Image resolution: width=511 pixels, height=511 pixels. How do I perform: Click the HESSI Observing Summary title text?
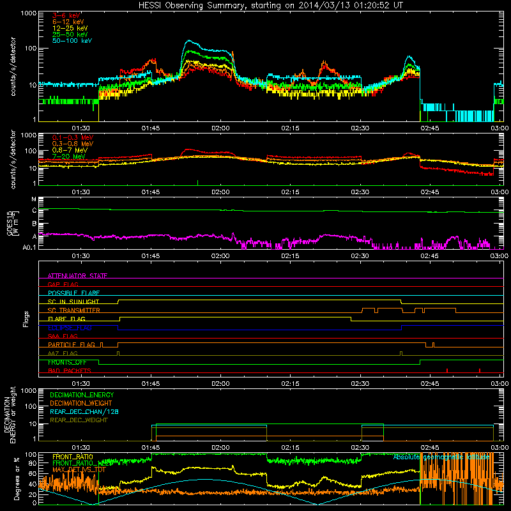point(270,5)
